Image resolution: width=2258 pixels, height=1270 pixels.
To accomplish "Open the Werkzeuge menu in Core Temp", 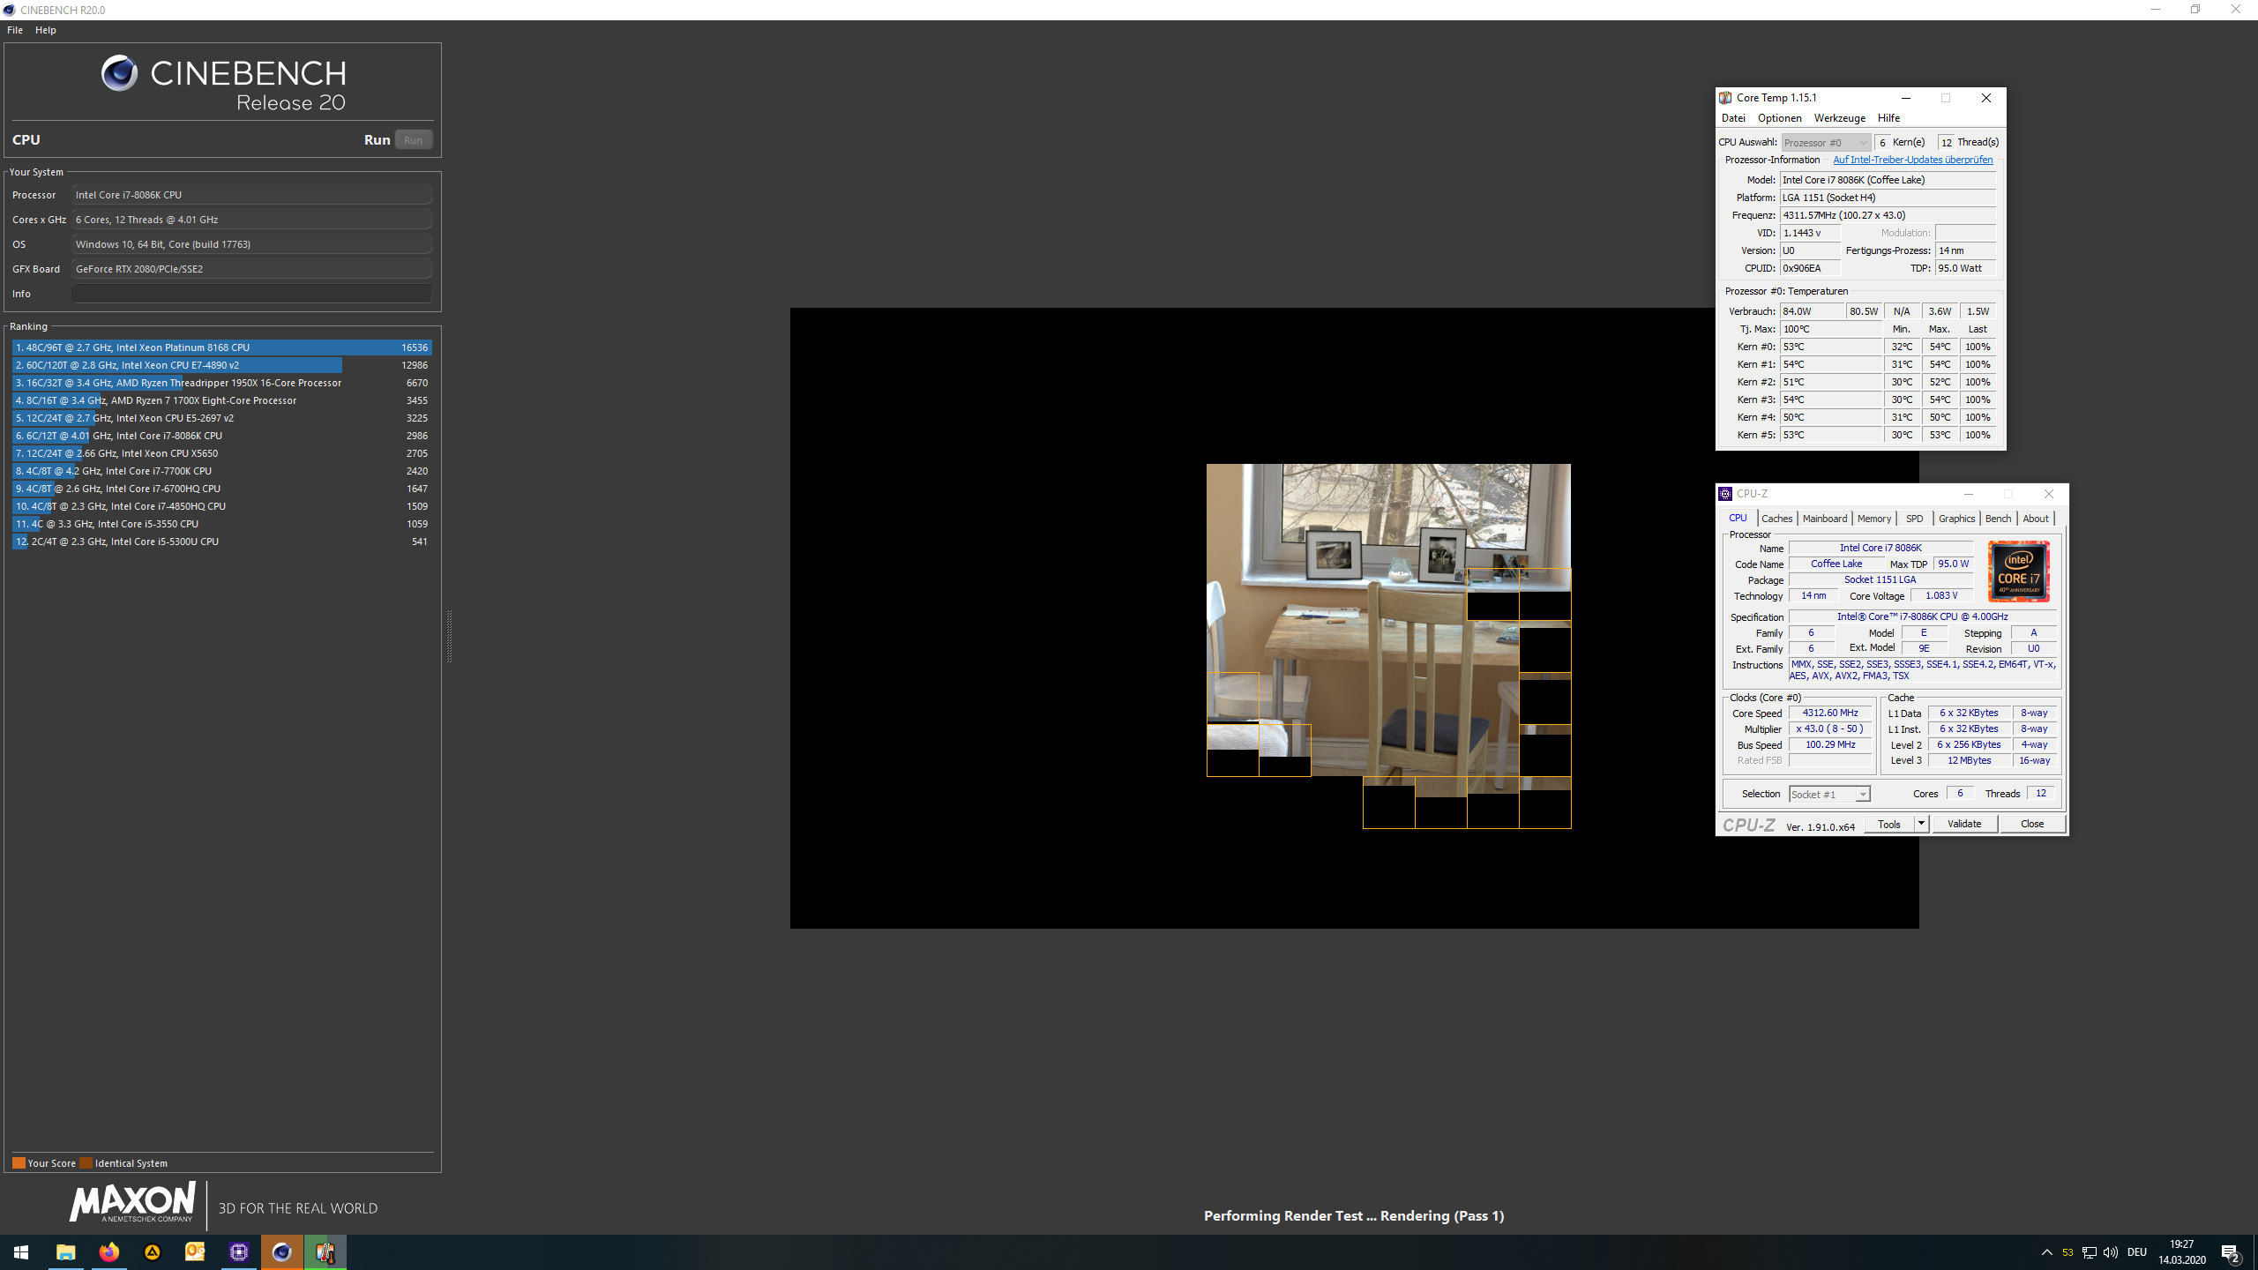I will (x=1839, y=118).
